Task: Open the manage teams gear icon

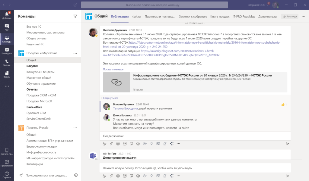Action: point(76,175)
